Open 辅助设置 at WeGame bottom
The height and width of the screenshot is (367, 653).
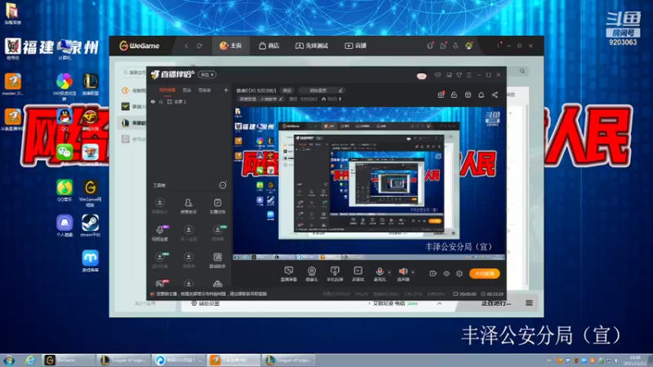(x=206, y=303)
